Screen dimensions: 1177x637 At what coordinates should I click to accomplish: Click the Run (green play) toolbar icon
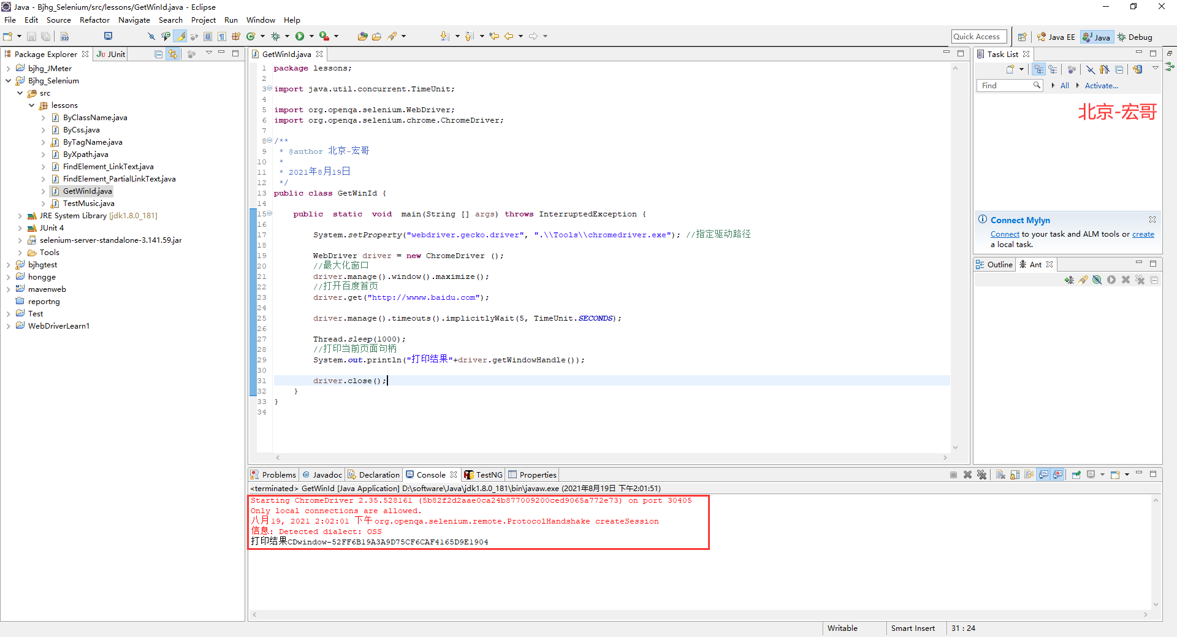coord(300,36)
